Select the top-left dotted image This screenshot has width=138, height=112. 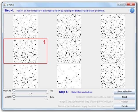[x=25, y=26]
